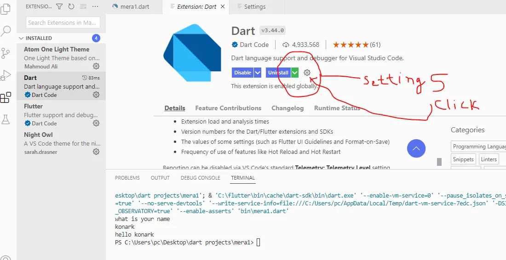This screenshot has width=506, height=260.
Task: Select the TERMINAL panel tab
Action: (243, 178)
